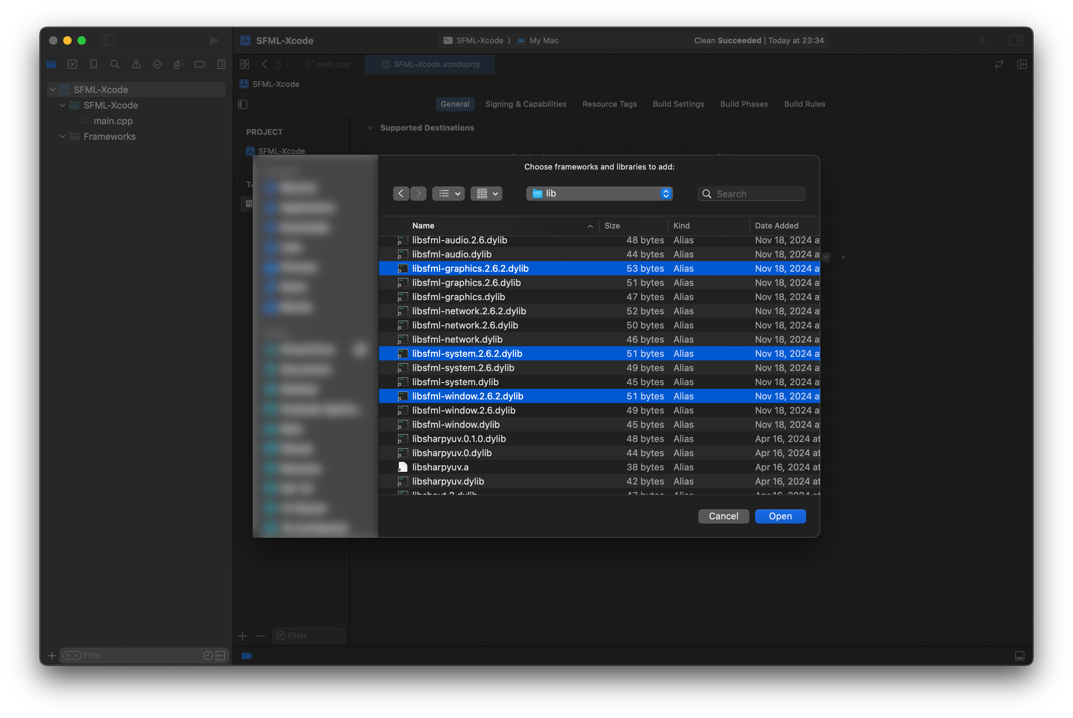Click the editor related items grid icon

pos(244,65)
